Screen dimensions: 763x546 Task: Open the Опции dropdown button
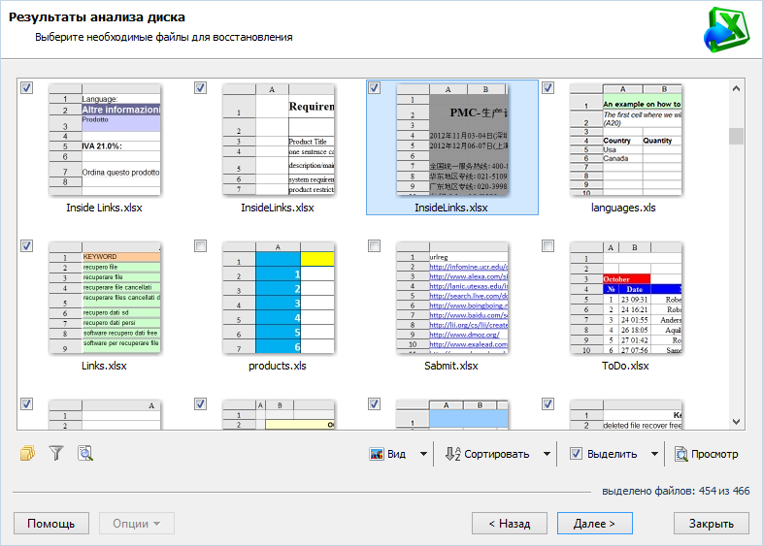pos(137,524)
